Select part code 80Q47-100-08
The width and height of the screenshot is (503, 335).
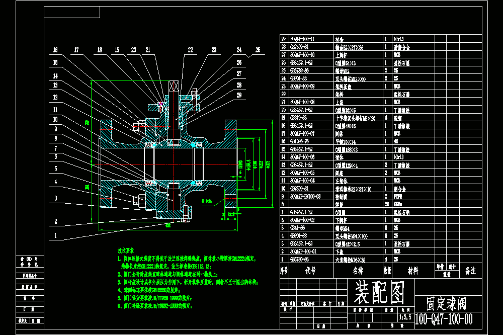pos(302,102)
